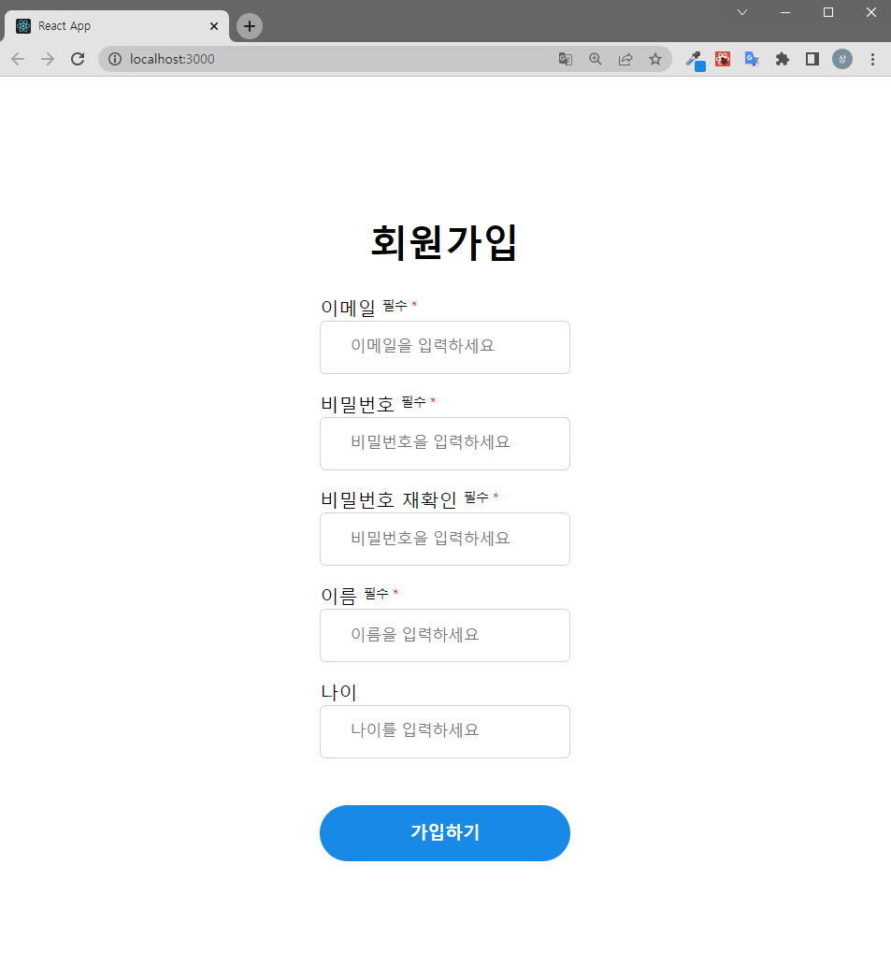Close the React App tab

point(214,26)
